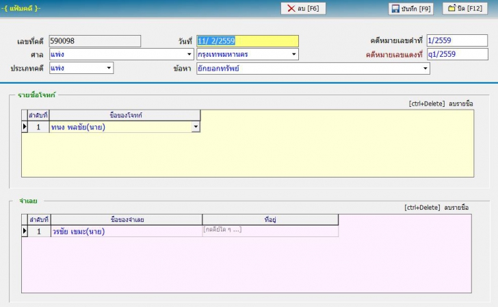Click defendant name วรชัย เขมะ(นาย)

pos(127,232)
